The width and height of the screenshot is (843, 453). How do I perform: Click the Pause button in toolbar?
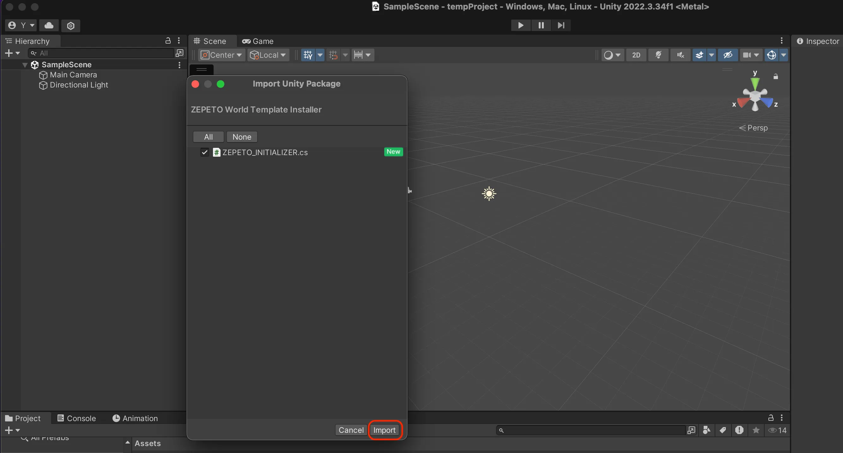pos(540,25)
